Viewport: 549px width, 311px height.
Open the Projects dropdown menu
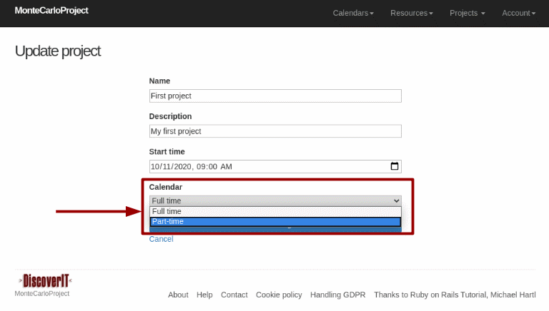click(x=468, y=13)
